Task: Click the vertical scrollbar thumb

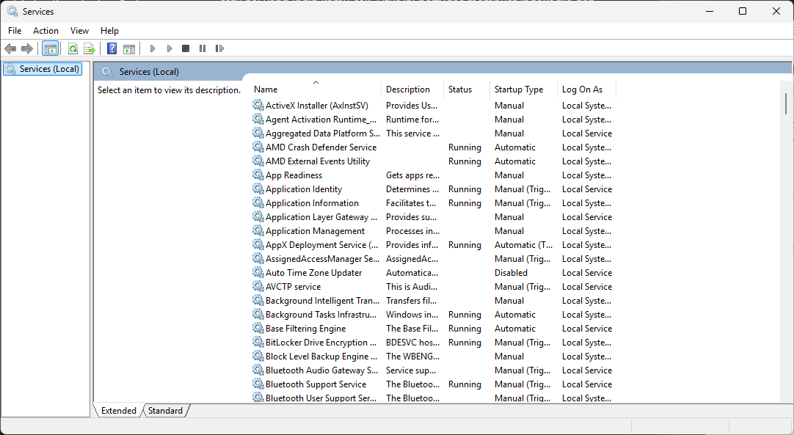Action: [786, 103]
